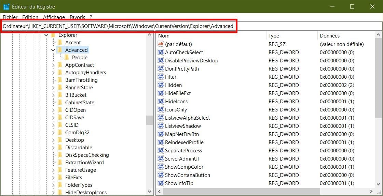Click the (par défaut) string value icon
The height and width of the screenshot is (196, 383).
point(161,44)
